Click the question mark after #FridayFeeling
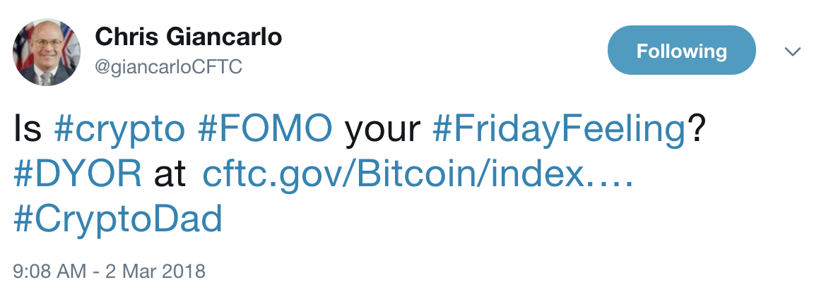 click(695, 130)
